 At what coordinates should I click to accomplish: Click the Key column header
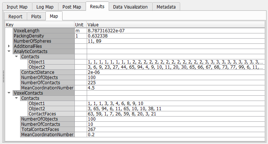pos(40,25)
